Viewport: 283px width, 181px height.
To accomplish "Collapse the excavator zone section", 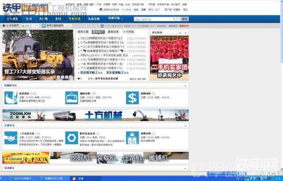I will point(185,86).
